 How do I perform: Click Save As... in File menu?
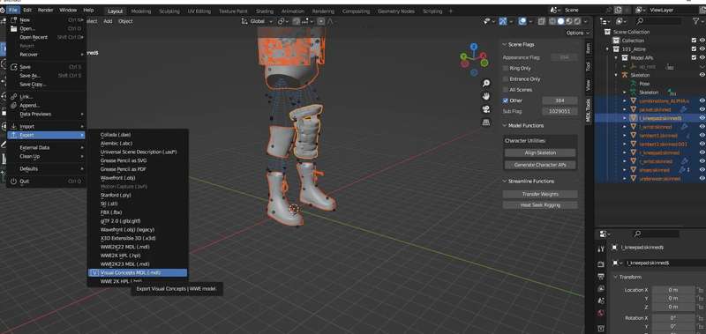(x=47, y=76)
